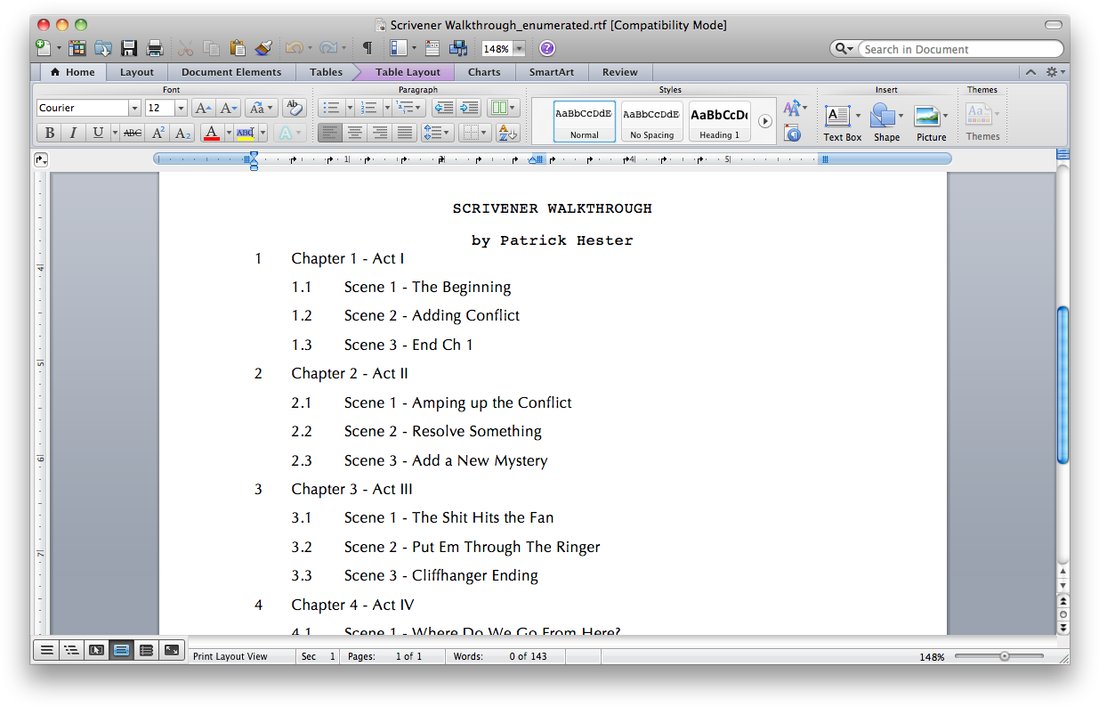Open the 148% zoom dropdown in toolbar
The width and height of the screenshot is (1099, 707).
519,49
